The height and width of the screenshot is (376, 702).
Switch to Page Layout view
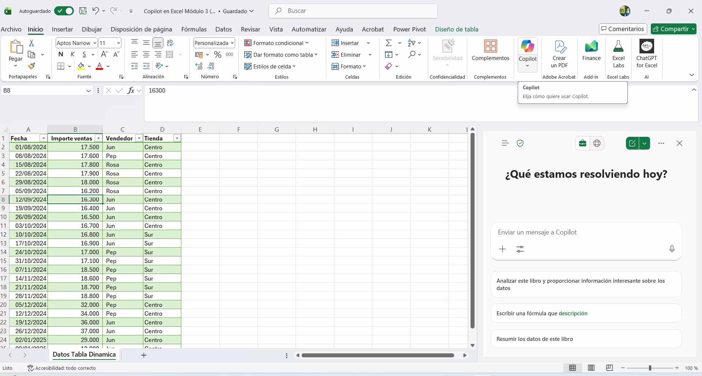[591, 368]
